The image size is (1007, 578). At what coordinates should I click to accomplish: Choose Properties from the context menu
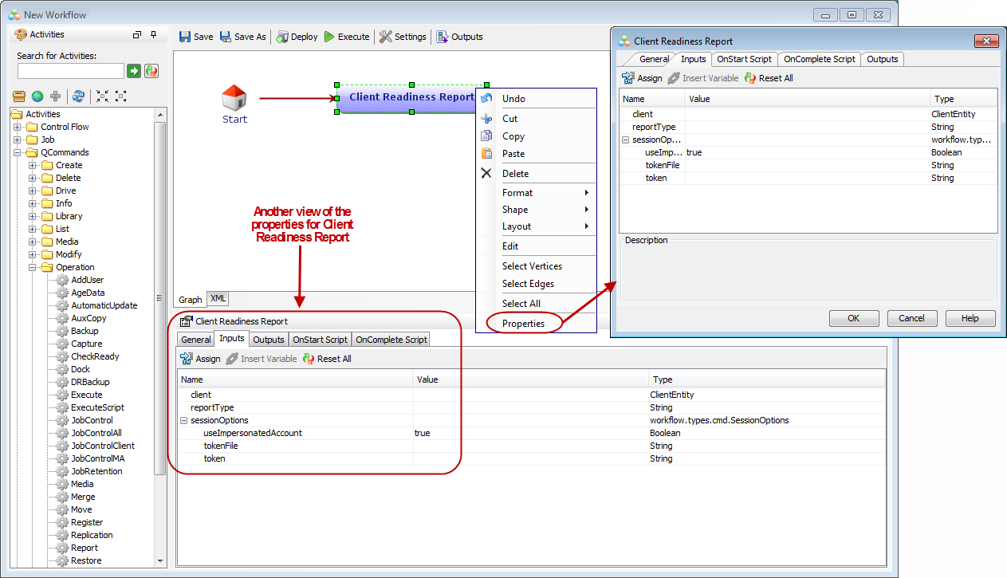pos(523,323)
